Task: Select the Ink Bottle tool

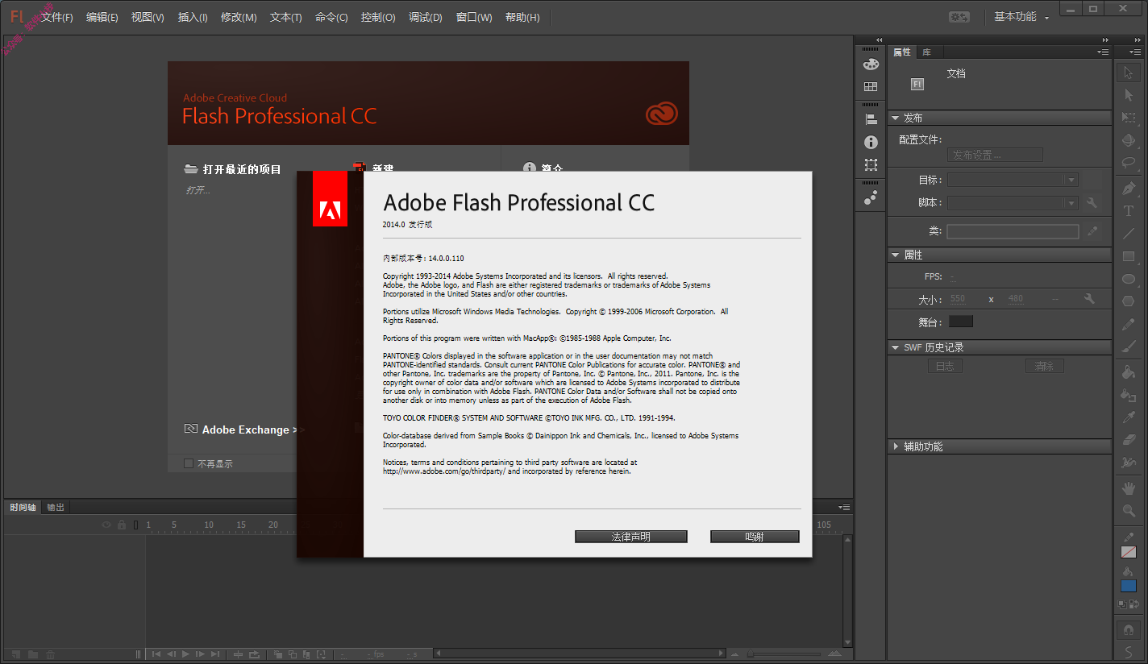Action: coord(1129,395)
